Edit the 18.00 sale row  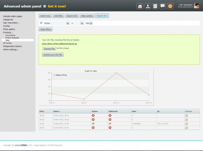187,115
